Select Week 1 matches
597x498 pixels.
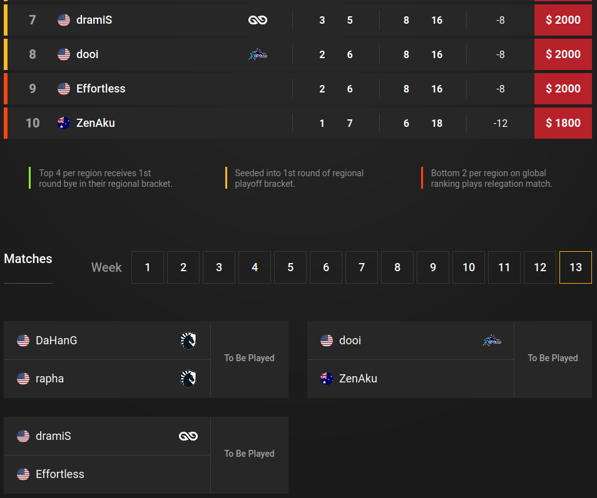tap(148, 267)
